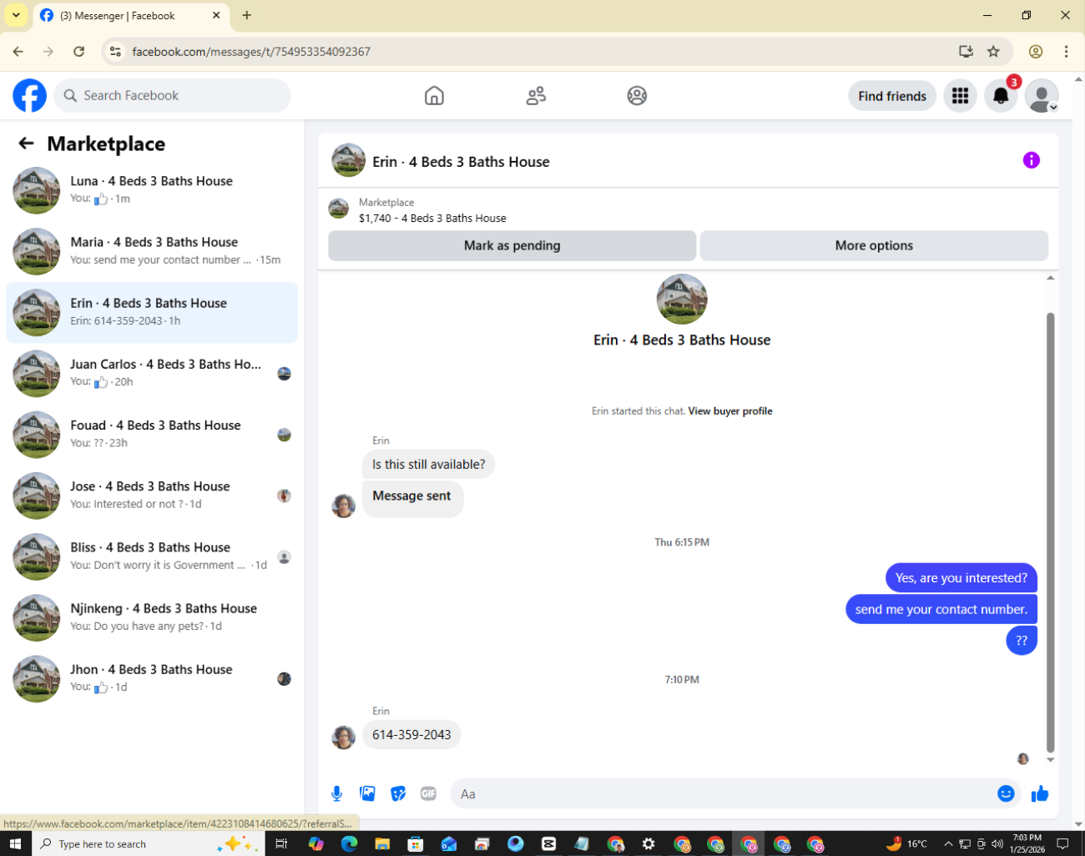Open Luna's 4 Beds 3 Baths chat
Screen dimensions: 1085x856
pos(152,190)
